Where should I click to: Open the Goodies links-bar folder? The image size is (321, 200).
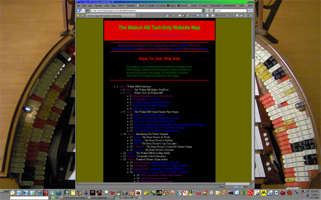pos(150,6)
